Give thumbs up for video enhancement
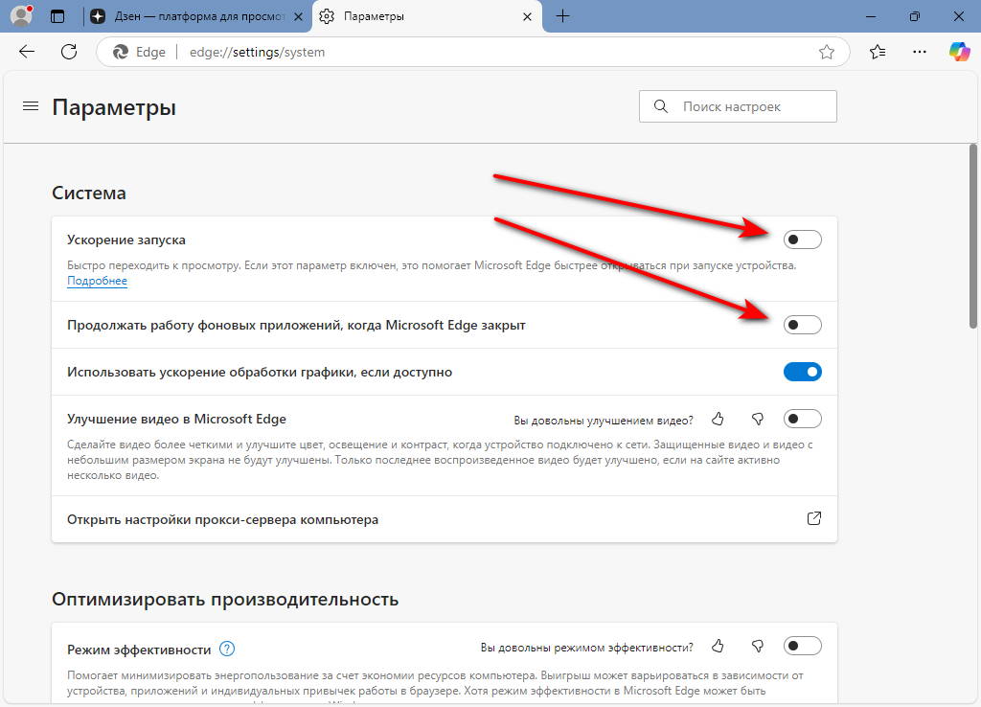 718,419
